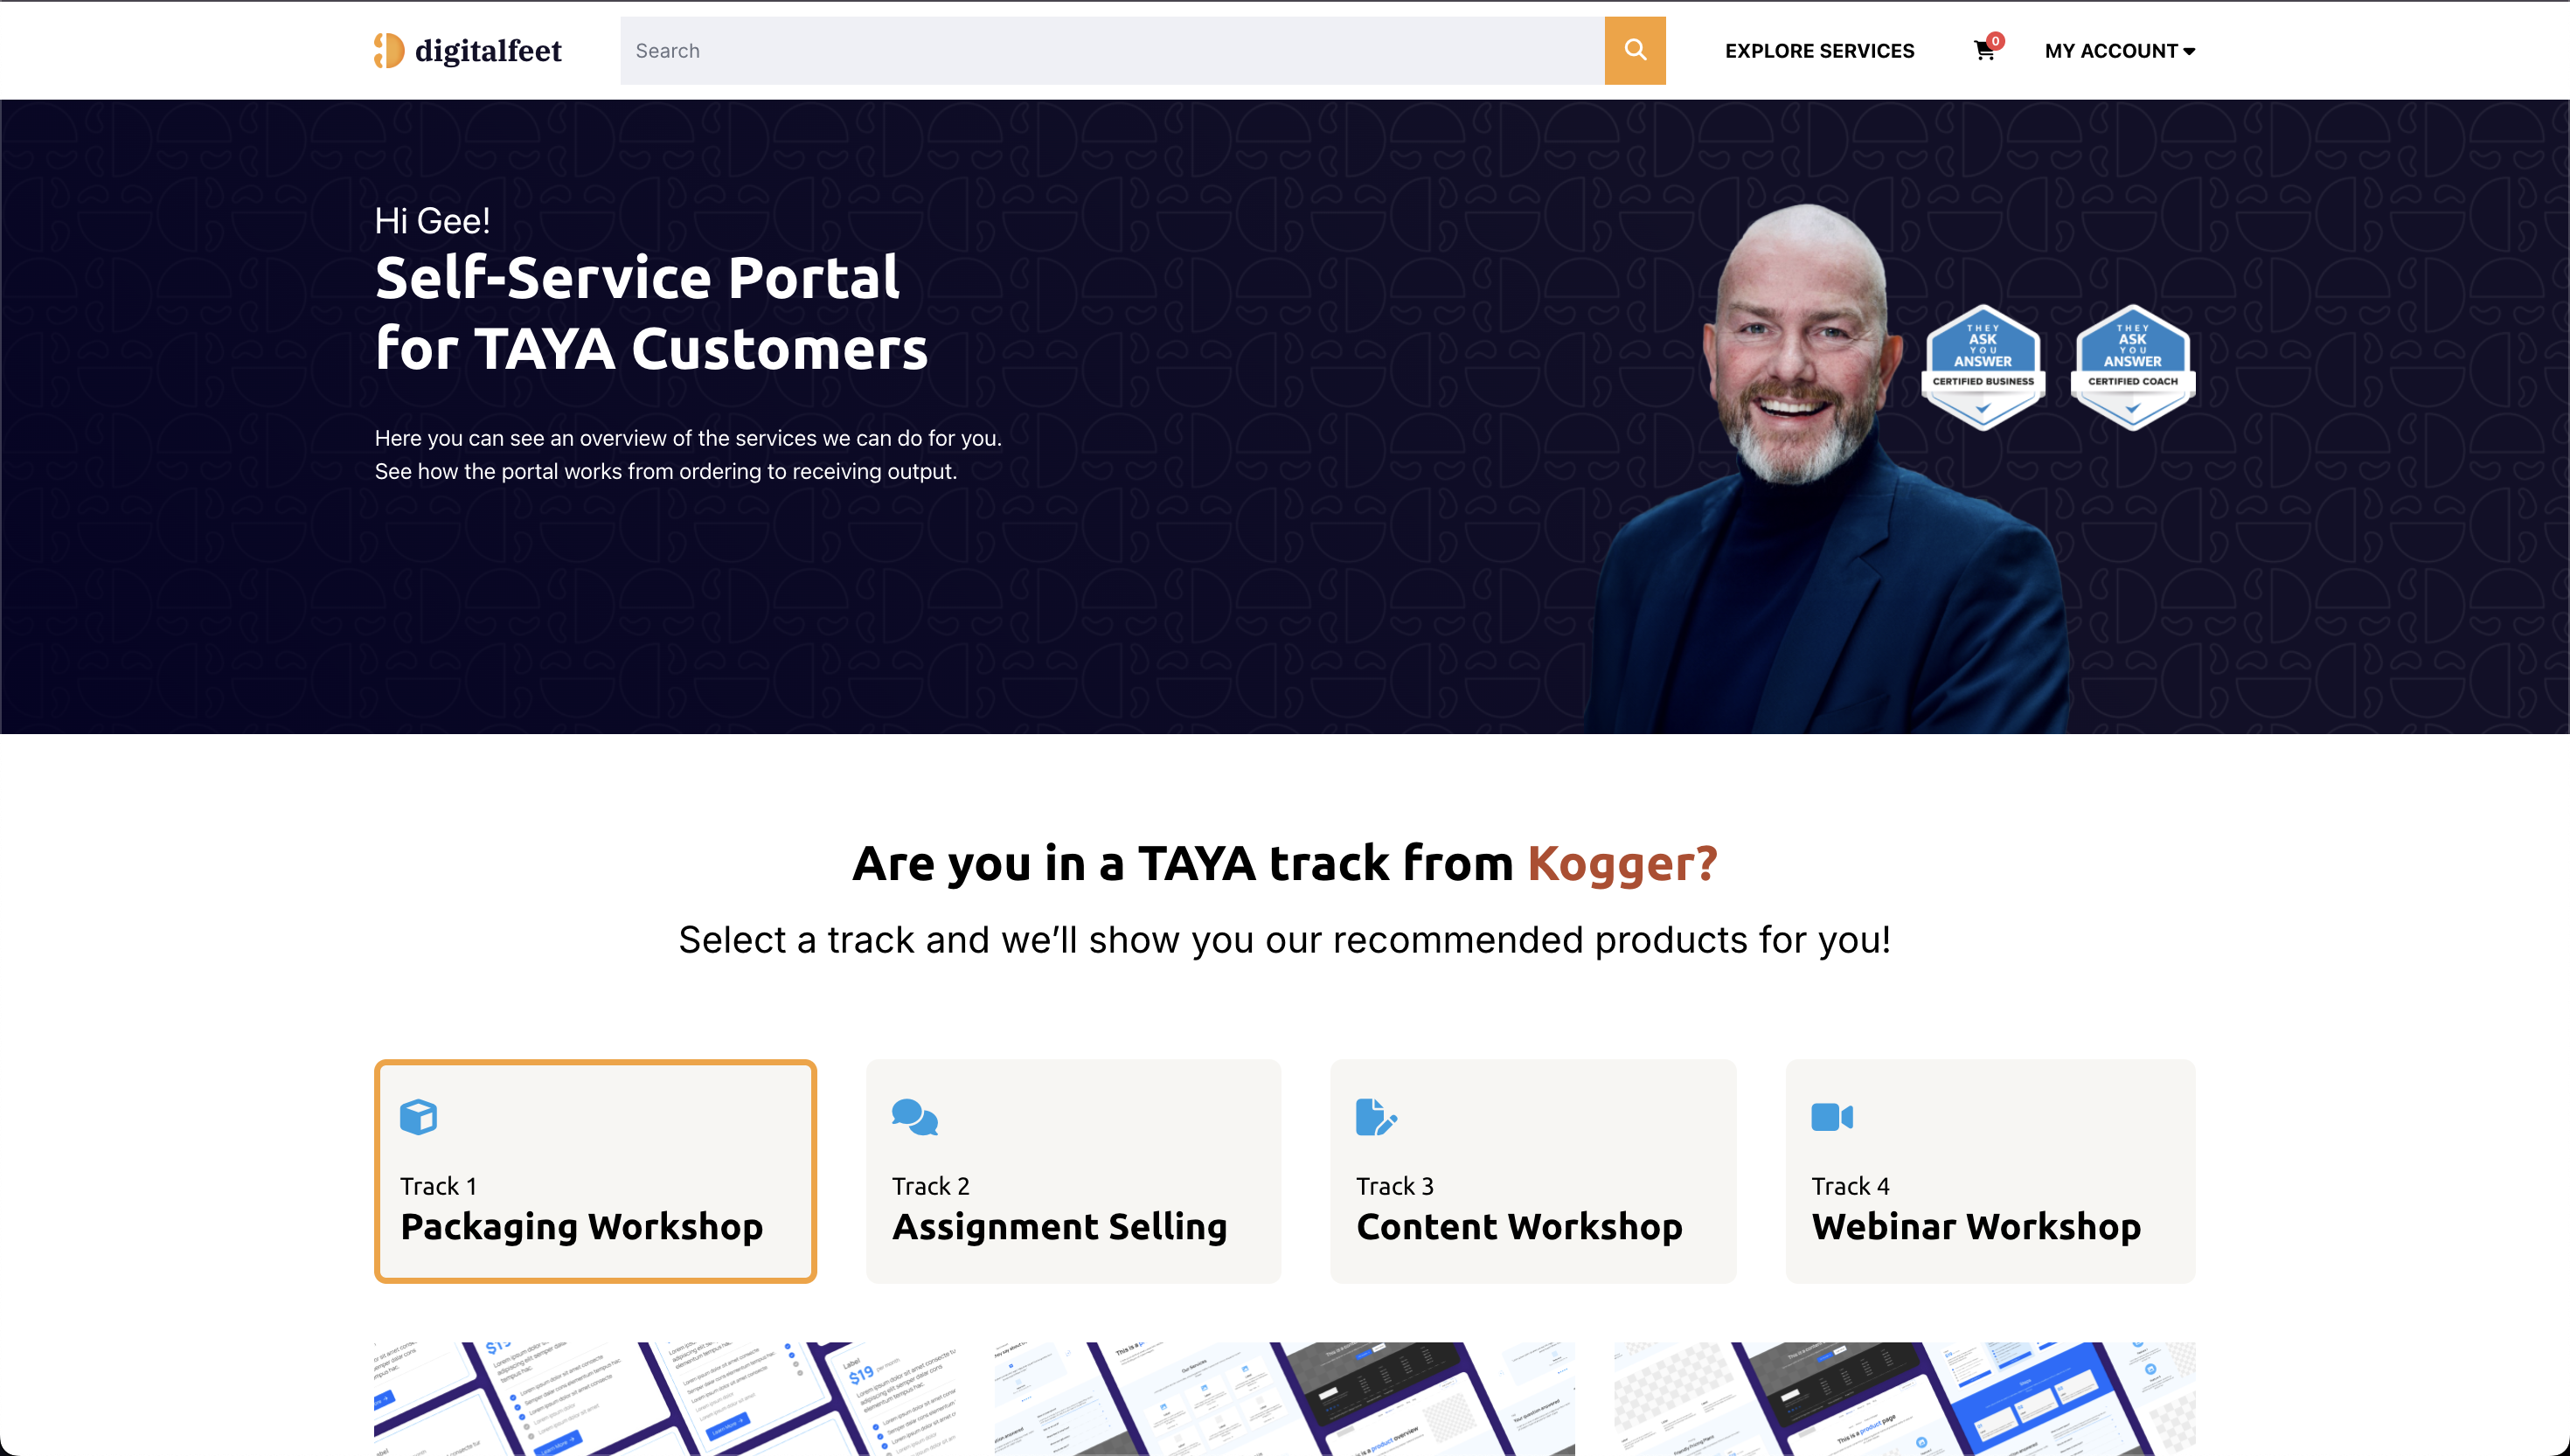Image resolution: width=2570 pixels, height=1456 pixels.
Task: Open the rightmost product page thumbnail
Action: [x=1904, y=1398]
